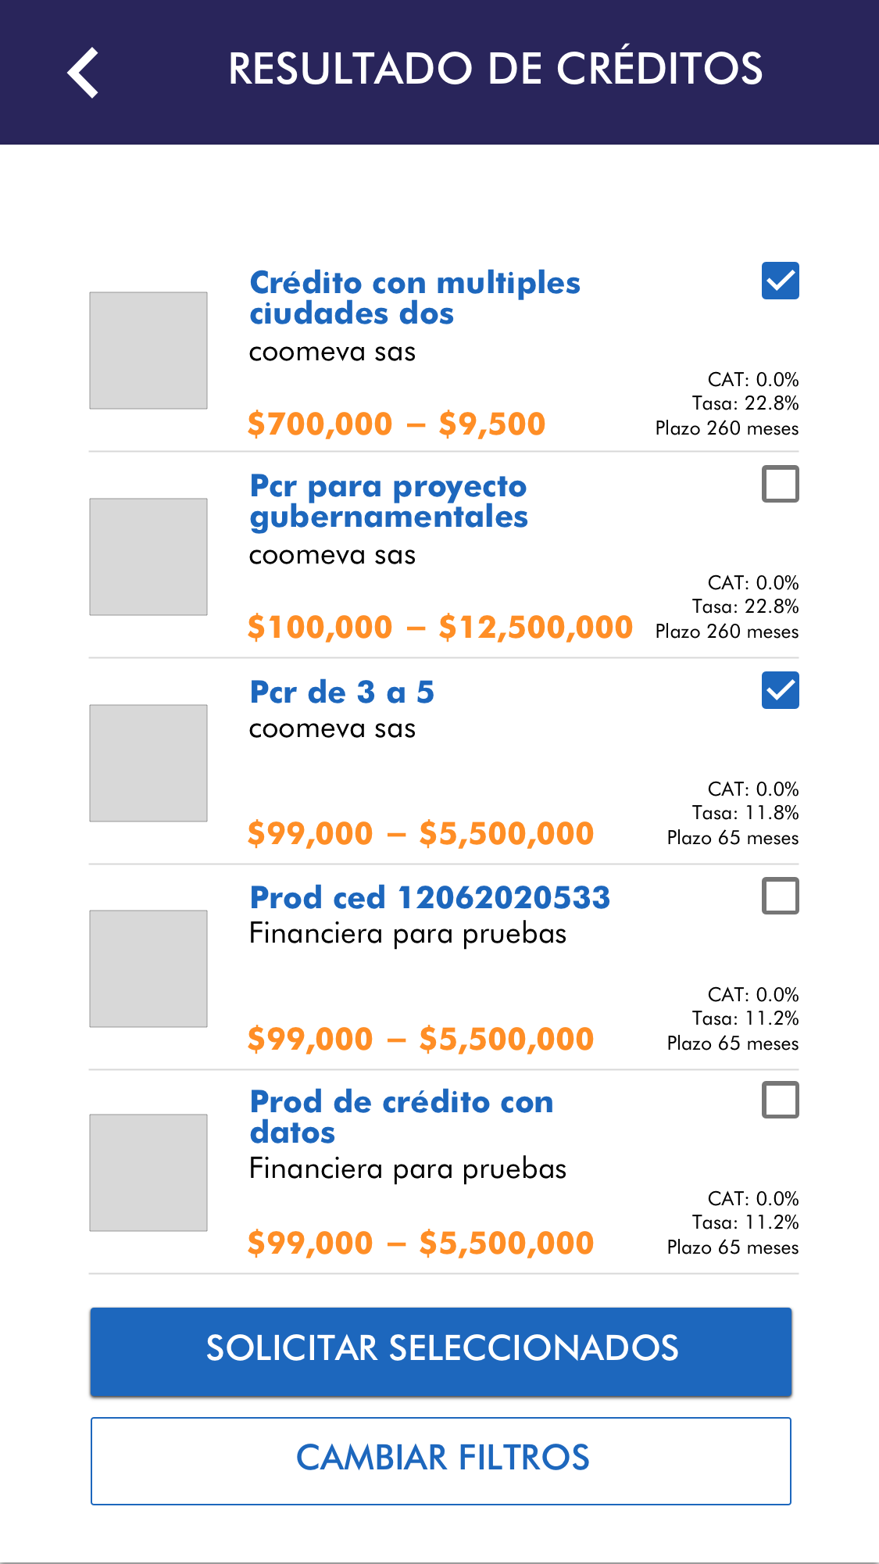Click the Pcr de 3 a 5 thumbnail
This screenshot has width=879, height=1564.
pyautogui.click(x=148, y=763)
